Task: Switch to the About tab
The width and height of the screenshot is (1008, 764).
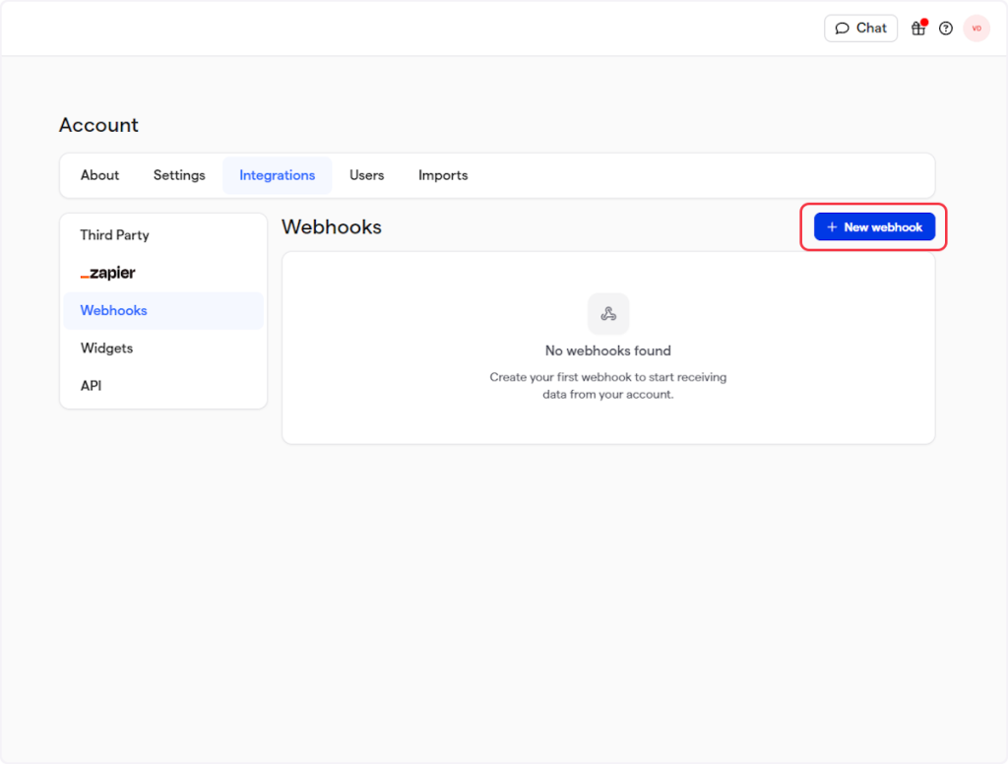Action: click(x=99, y=175)
